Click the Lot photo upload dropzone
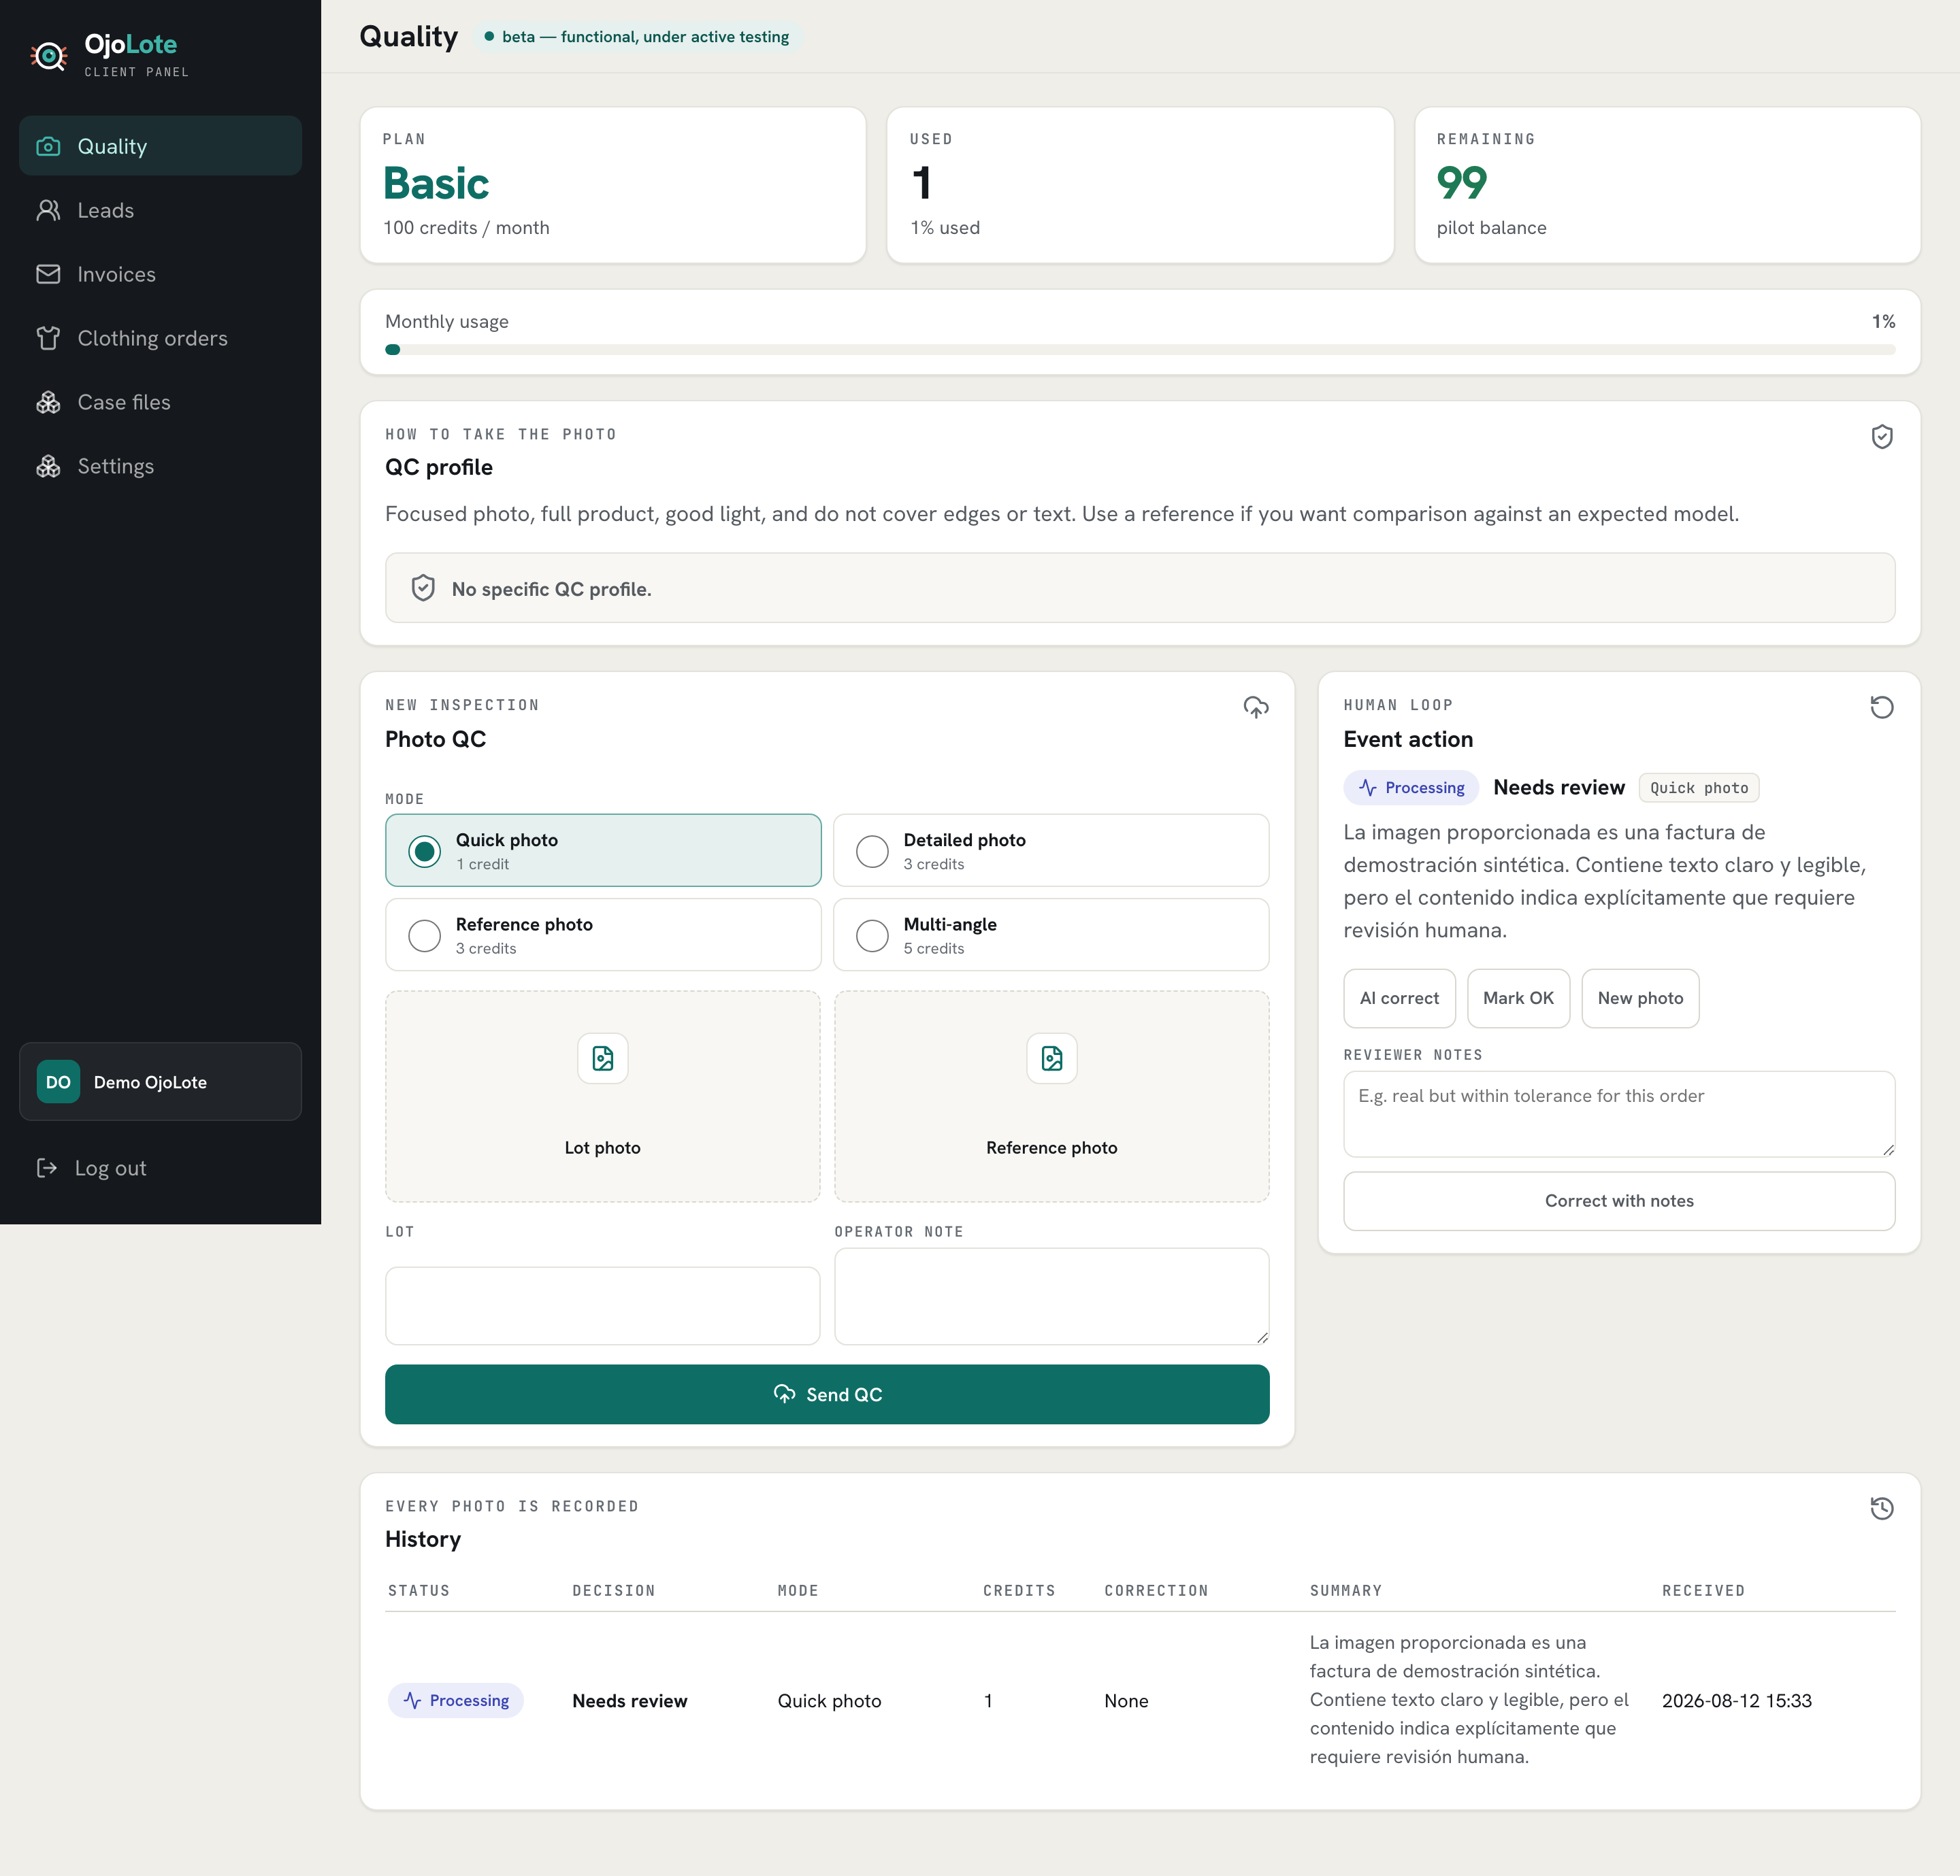 click(x=603, y=1096)
